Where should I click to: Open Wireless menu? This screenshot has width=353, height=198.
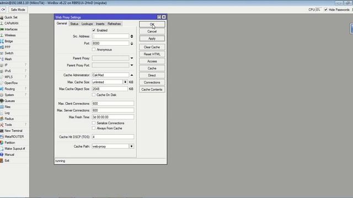coord(10,35)
